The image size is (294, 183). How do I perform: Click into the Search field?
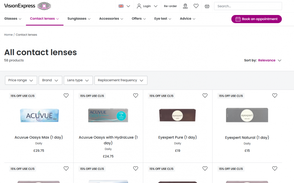tap(248, 6)
